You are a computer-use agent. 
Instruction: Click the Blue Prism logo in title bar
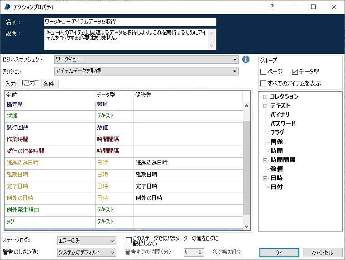tap(7, 7)
